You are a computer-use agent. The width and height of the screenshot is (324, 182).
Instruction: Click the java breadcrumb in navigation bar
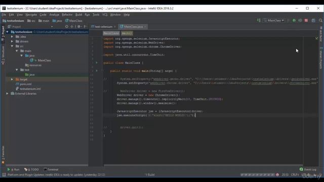[57, 21]
